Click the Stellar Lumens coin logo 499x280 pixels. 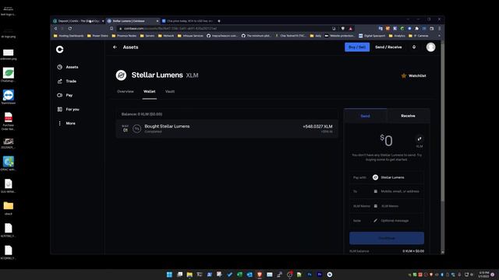pyautogui.click(x=121, y=75)
